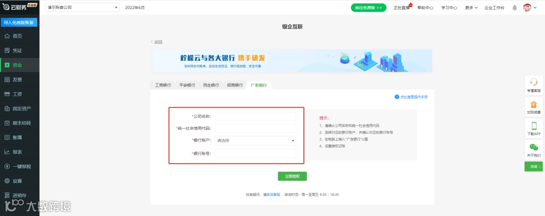Screen dimensions: 545x216
Task: Open 学习中心 in top bar
Action: pyautogui.click(x=450, y=8)
